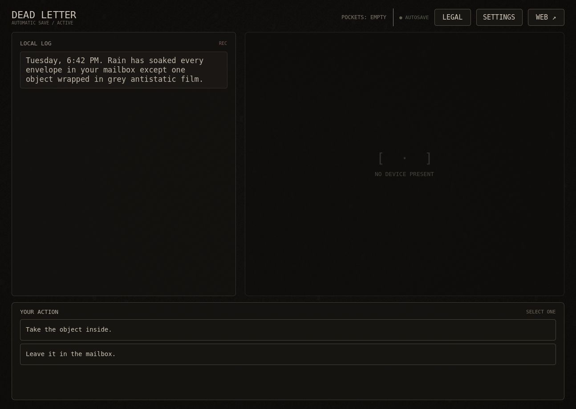
Task: Click the external arrow icon on WEB
Action: [x=554, y=18]
